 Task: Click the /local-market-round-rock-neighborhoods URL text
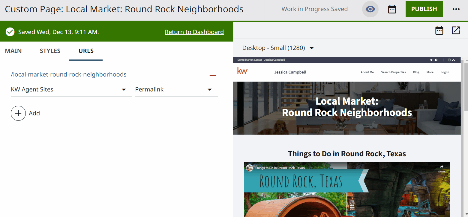pyautogui.click(x=69, y=74)
